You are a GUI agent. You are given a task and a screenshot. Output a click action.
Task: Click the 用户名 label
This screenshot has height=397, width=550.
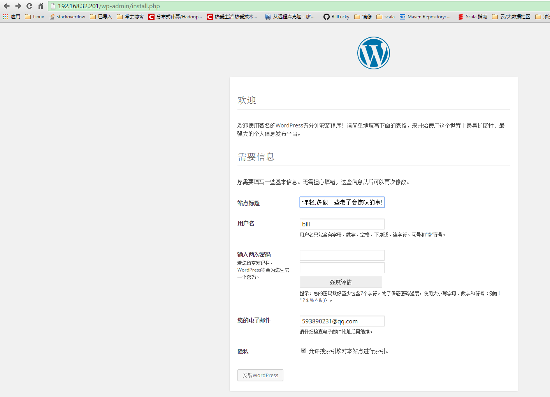[x=246, y=223]
